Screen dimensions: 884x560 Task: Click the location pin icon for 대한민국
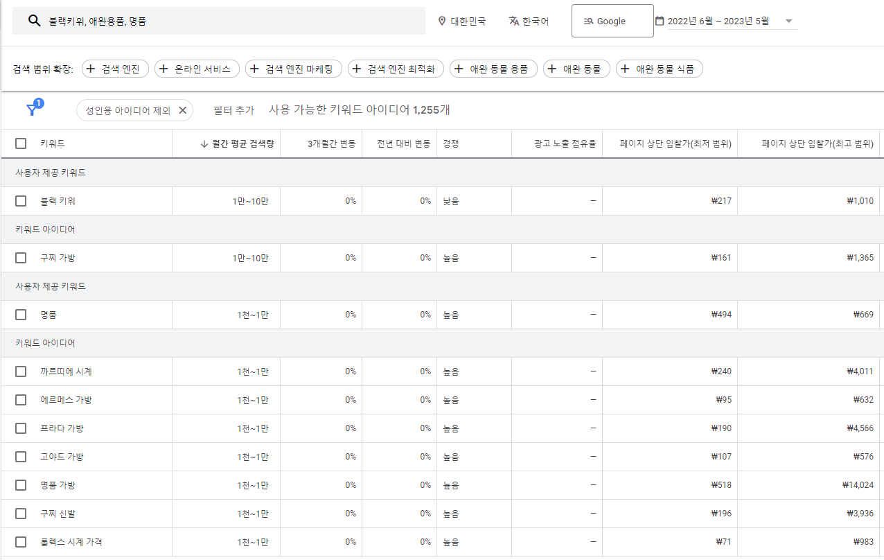442,21
